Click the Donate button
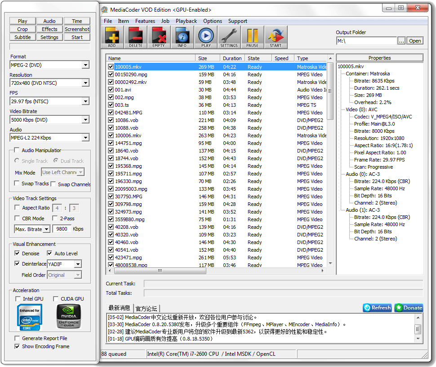 [x=409, y=308]
